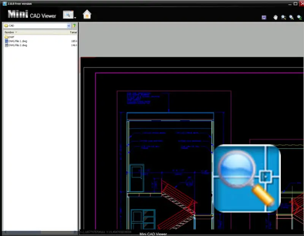Click the Mini CAD Viewer magnifier logo
Screen dimensions: 304x236
coord(247,178)
